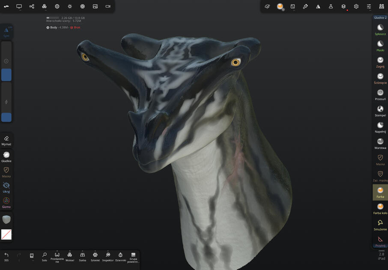Open the material globe menu
Viewport: 388px width, 270px height.
click(x=57, y=6)
